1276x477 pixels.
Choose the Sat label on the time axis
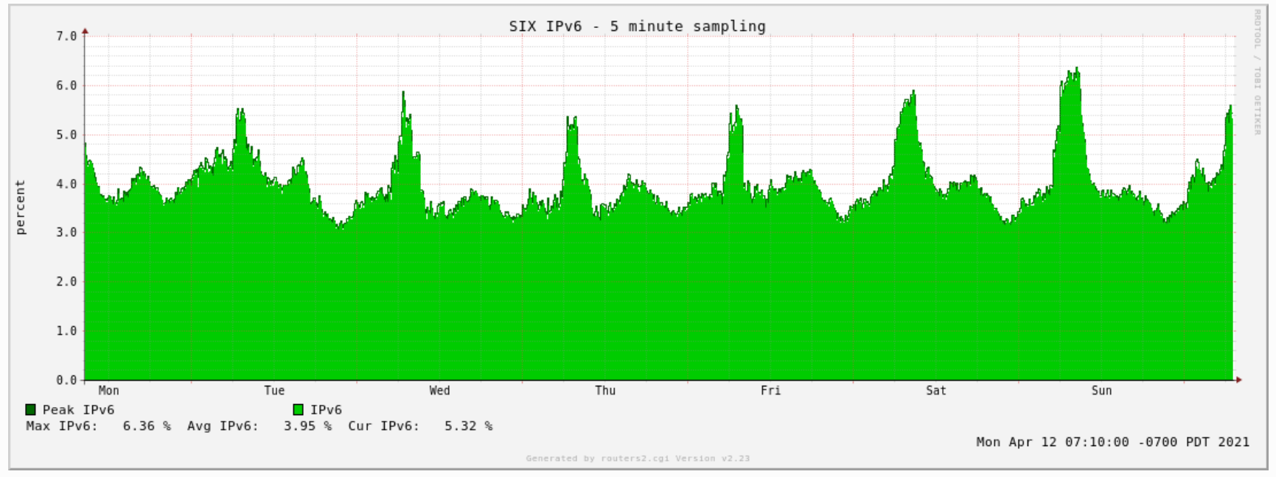[936, 391]
